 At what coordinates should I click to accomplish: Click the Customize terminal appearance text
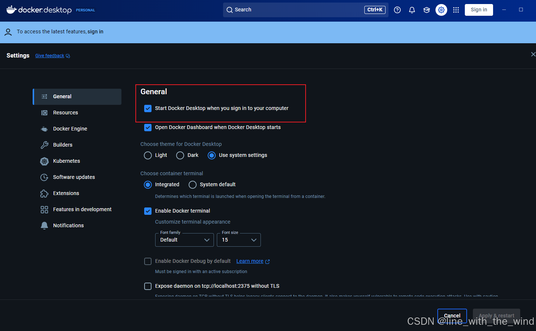(x=193, y=222)
